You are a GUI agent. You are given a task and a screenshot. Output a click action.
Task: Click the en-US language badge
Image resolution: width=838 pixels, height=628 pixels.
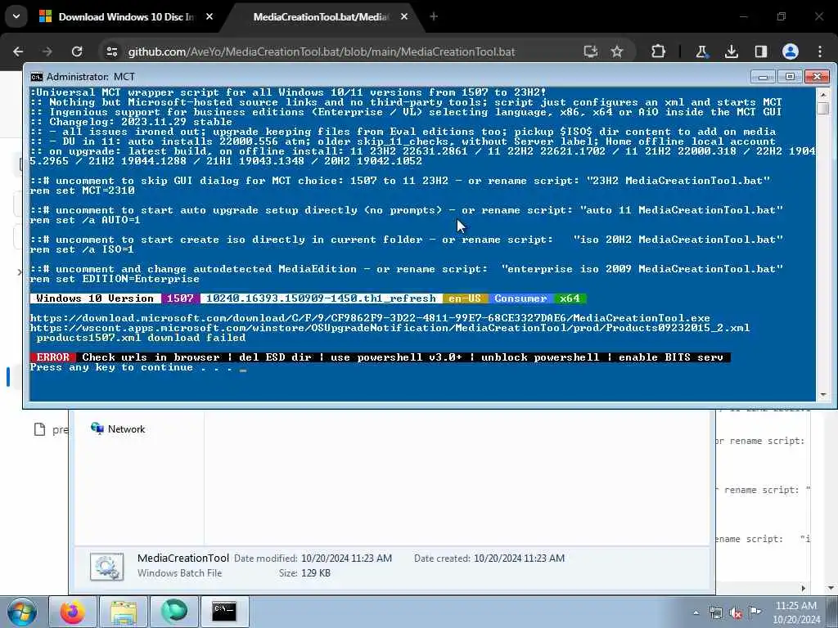[465, 298]
